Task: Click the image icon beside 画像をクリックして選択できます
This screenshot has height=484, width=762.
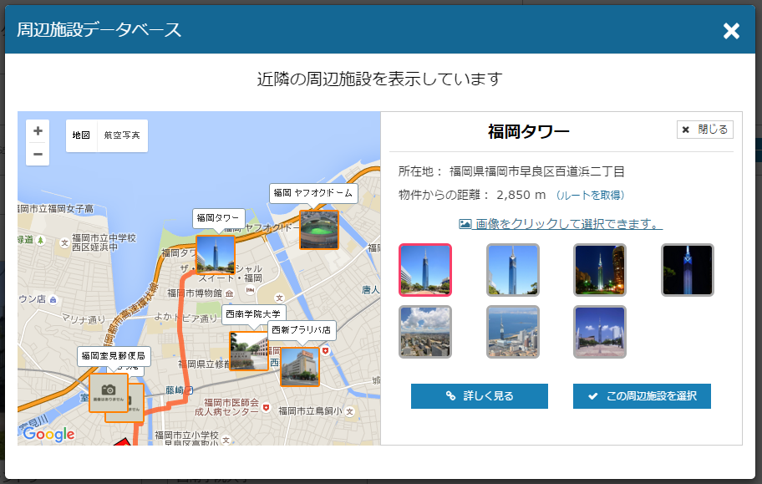Action: [x=465, y=224]
